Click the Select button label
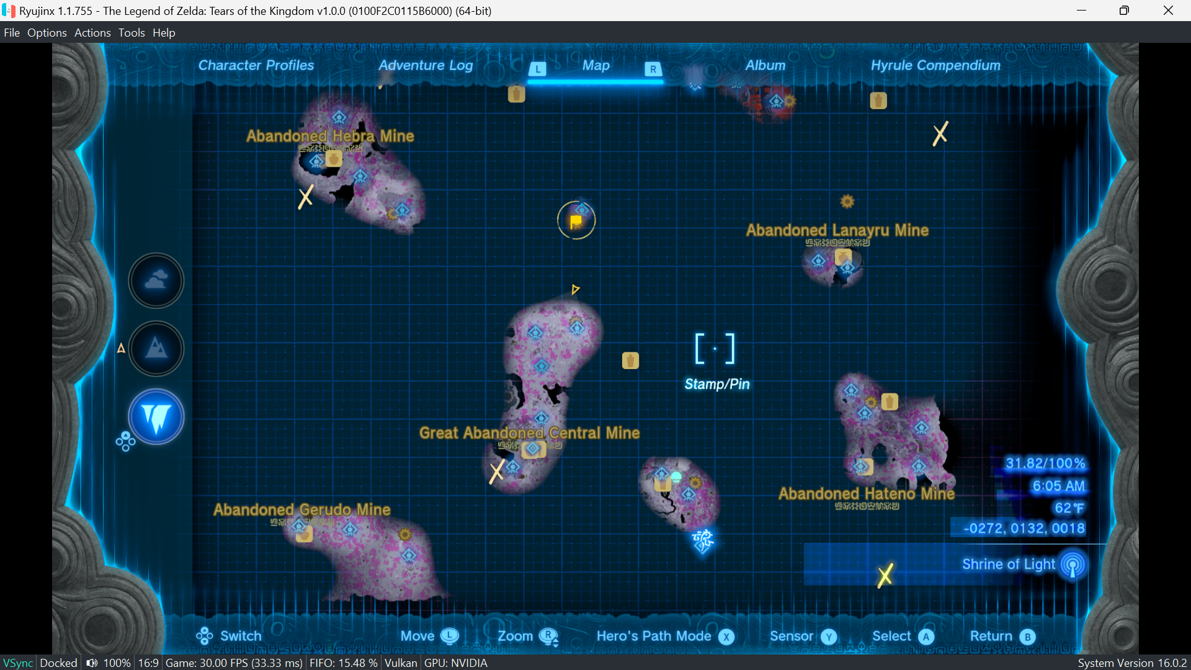This screenshot has width=1191, height=670. [x=891, y=636]
